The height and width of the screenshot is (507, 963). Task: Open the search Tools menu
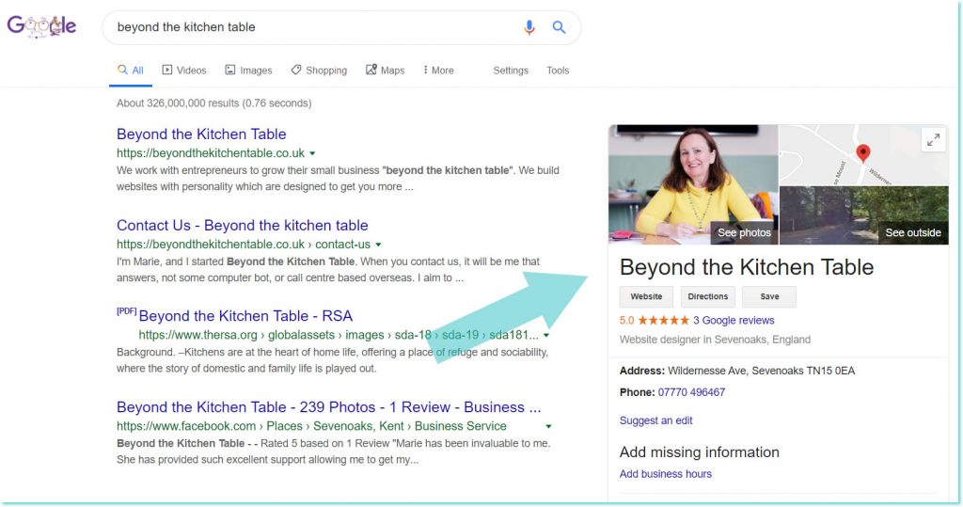[558, 71]
